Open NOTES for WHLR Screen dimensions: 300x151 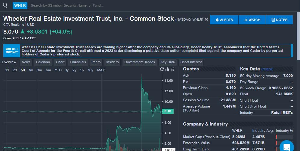tap(279, 20)
